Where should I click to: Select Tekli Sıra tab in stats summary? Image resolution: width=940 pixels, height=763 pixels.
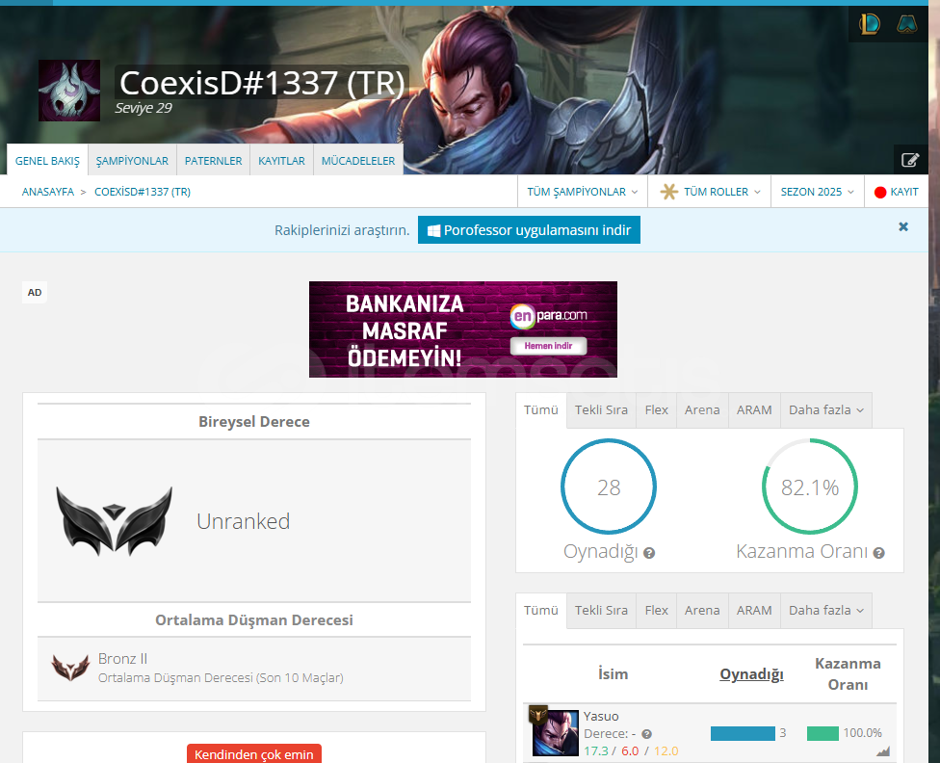(601, 410)
